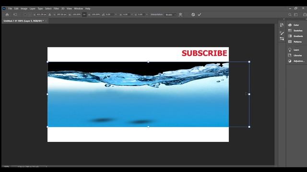Click the Y position input field
Screen dimensions: 307x172
pyautogui.click(x=61, y=15)
